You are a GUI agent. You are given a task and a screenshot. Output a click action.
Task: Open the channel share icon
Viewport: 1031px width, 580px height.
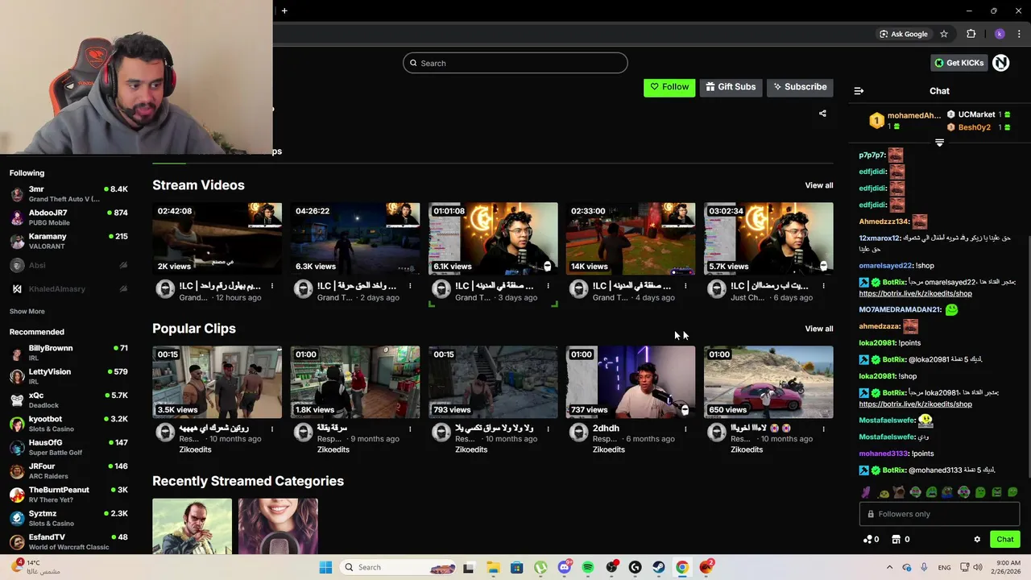[822, 114]
